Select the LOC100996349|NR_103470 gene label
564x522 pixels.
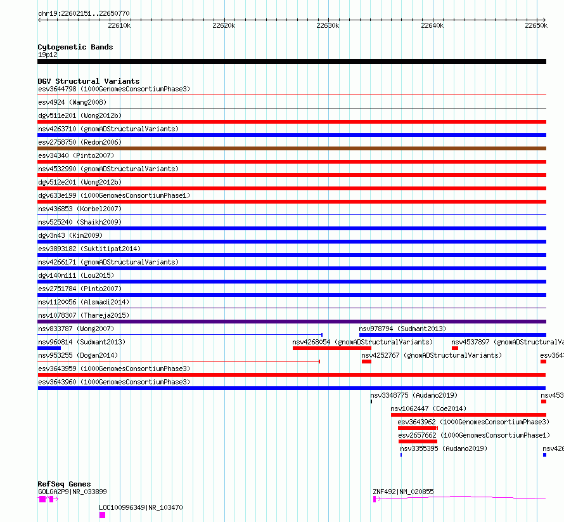click(x=141, y=507)
